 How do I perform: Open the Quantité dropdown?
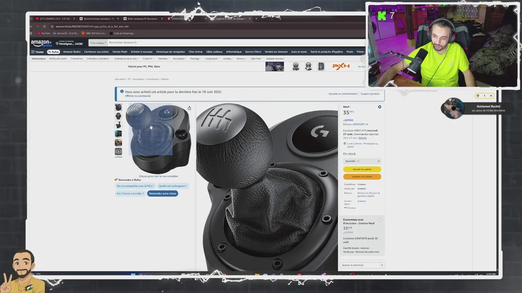[x=362, y=161]
